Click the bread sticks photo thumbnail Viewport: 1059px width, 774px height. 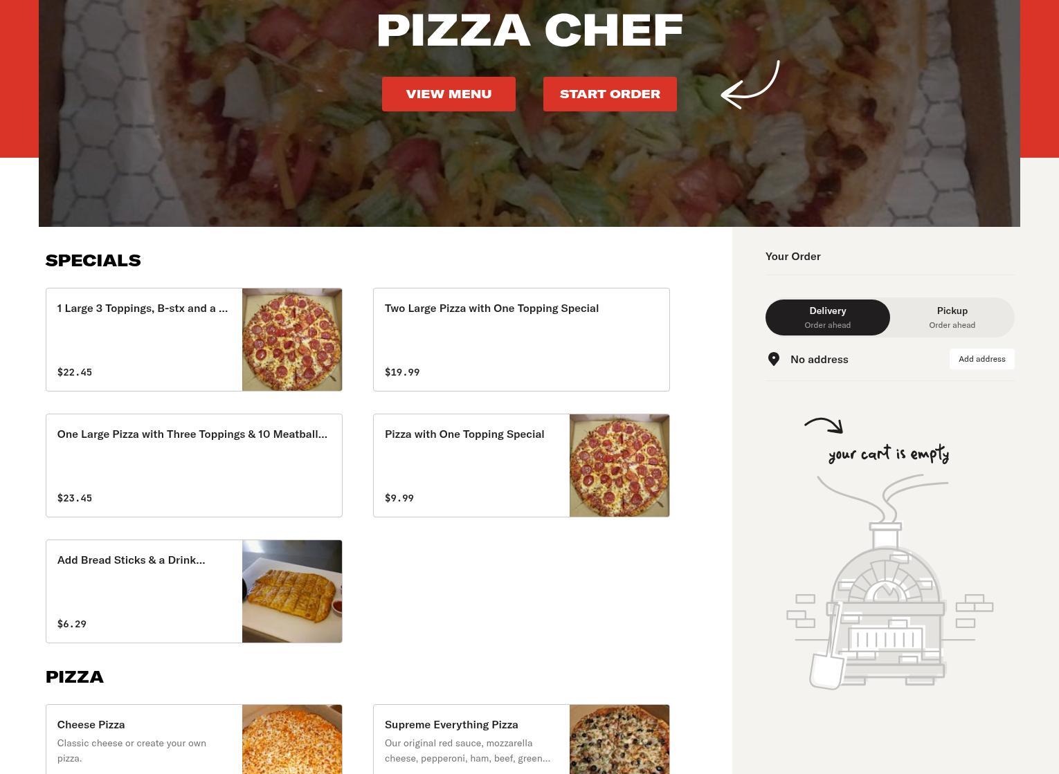(x=292, y=591)
